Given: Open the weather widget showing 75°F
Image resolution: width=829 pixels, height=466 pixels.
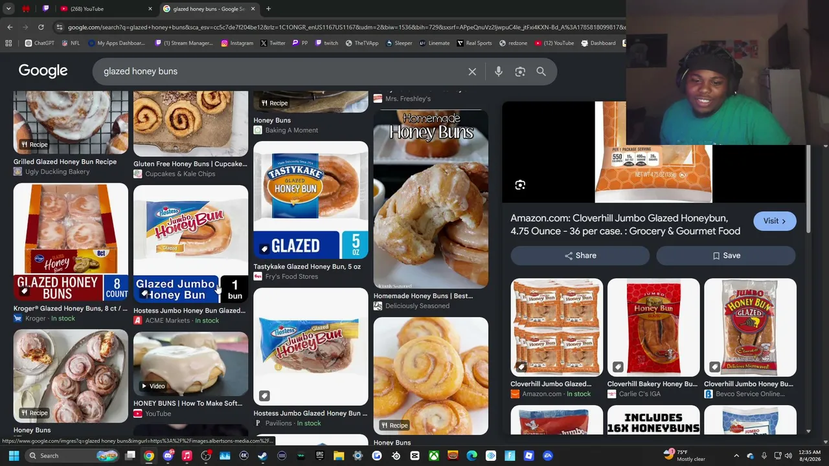Looking at the screenshot, I should tap(685, 456).
